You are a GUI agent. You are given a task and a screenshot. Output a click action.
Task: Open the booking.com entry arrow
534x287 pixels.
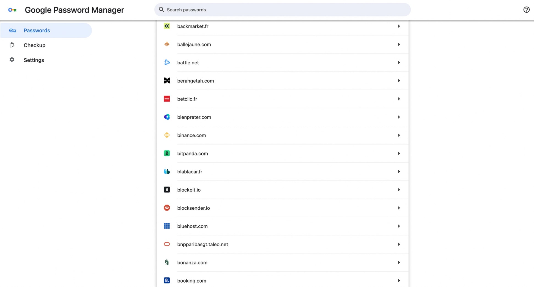click(399, 280)
